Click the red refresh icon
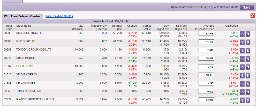This screenshot has height=107, width=257. coord(252,16)
